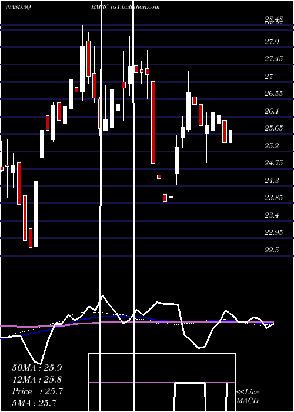294x412 pixels.
Task: Click the tallest red candle near 27
Action: click(153, 122)
